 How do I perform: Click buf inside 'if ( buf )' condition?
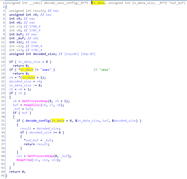[25, 113]
